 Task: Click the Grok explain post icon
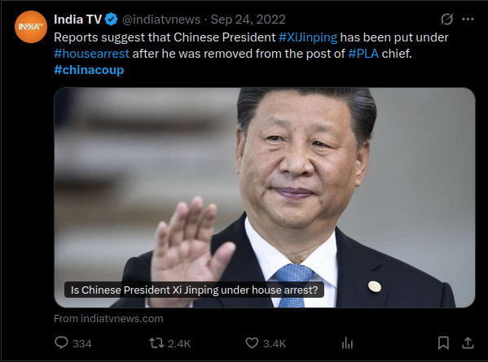click(x=447, y=20)
